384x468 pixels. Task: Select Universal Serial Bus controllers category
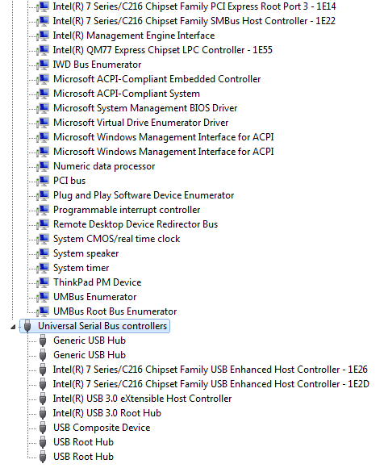pos(102,326)
